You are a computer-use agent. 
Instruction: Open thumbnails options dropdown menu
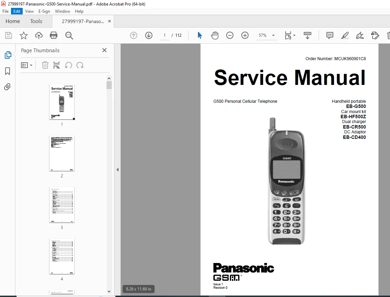click(26, 65)
